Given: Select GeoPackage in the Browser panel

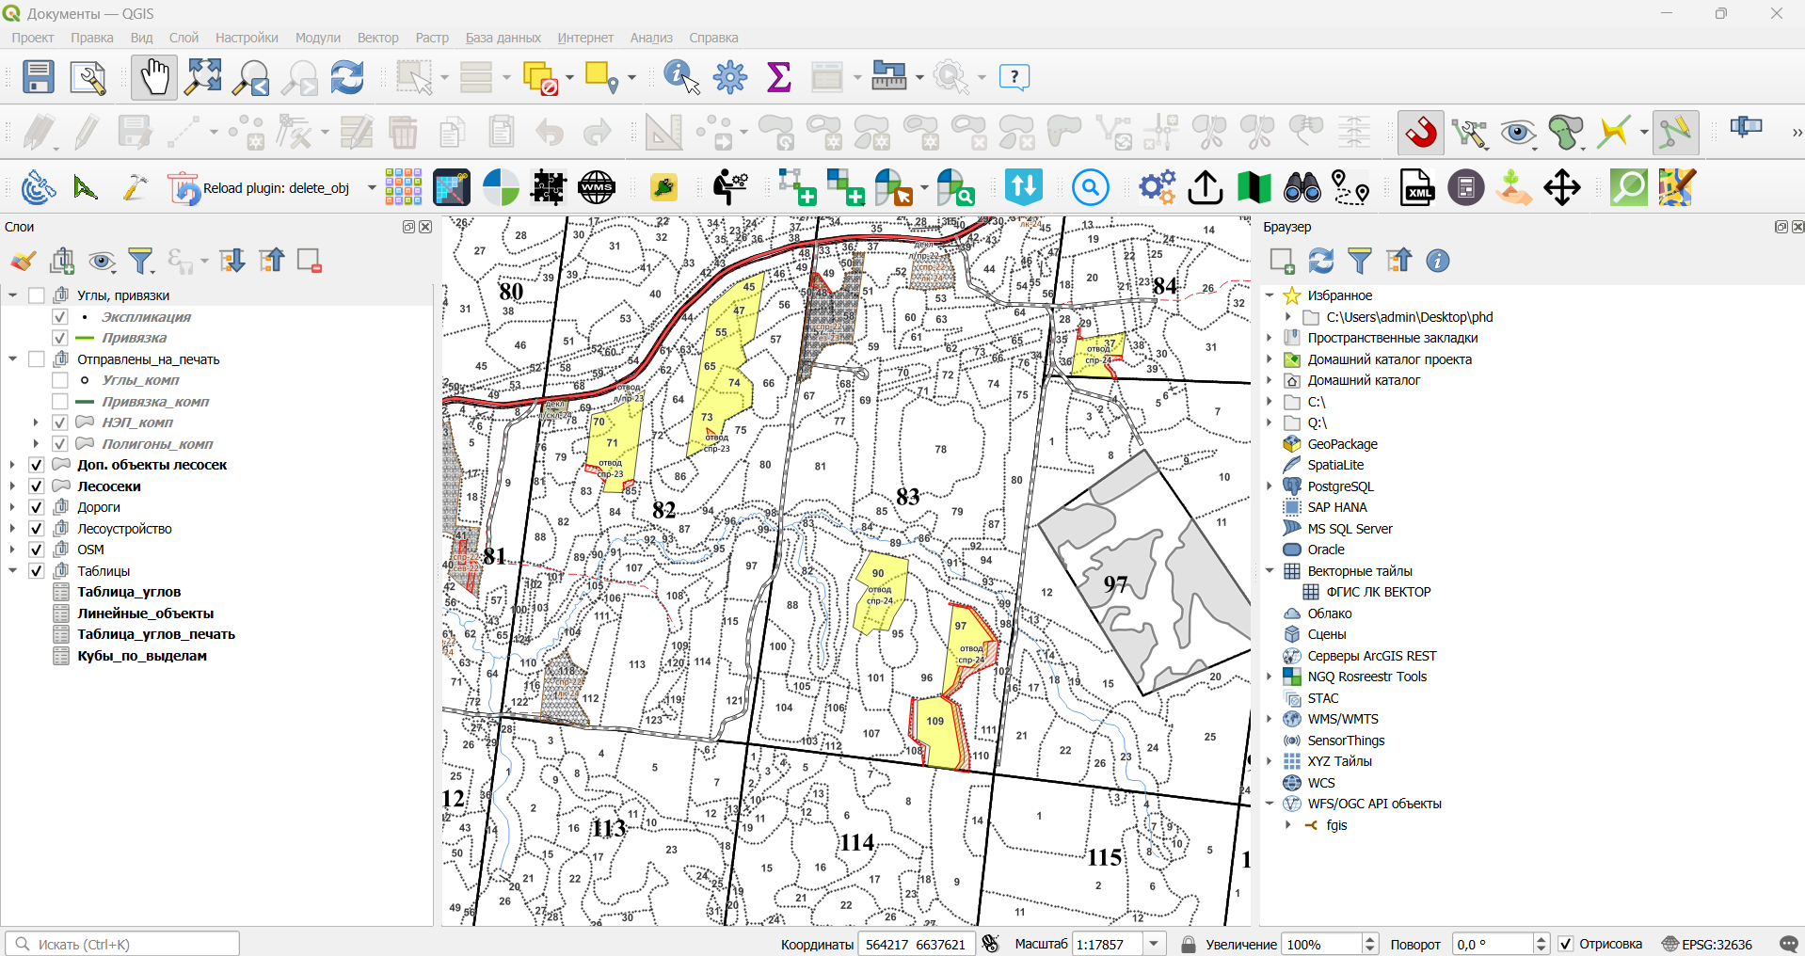Looking at the screenshot, I should click(1342, 444).
